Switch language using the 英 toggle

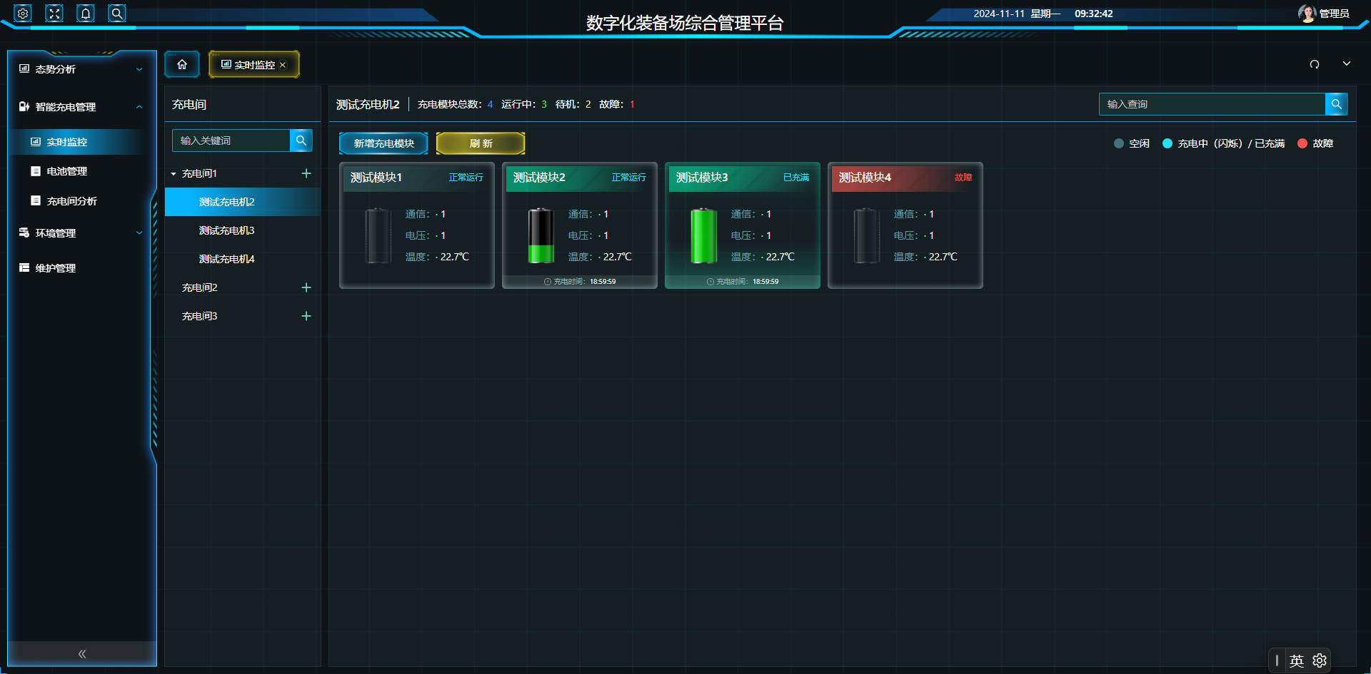click(x=1297, y=660)
